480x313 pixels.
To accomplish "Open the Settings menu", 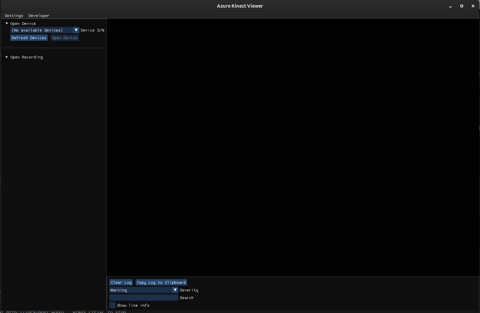I will tap(14, 16).
